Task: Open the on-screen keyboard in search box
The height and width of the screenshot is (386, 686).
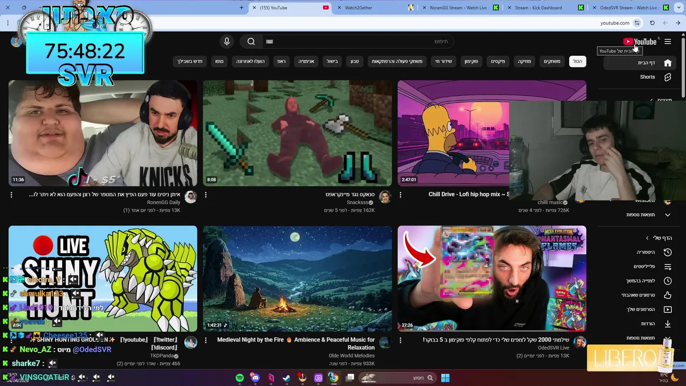Action: point(270,41)
